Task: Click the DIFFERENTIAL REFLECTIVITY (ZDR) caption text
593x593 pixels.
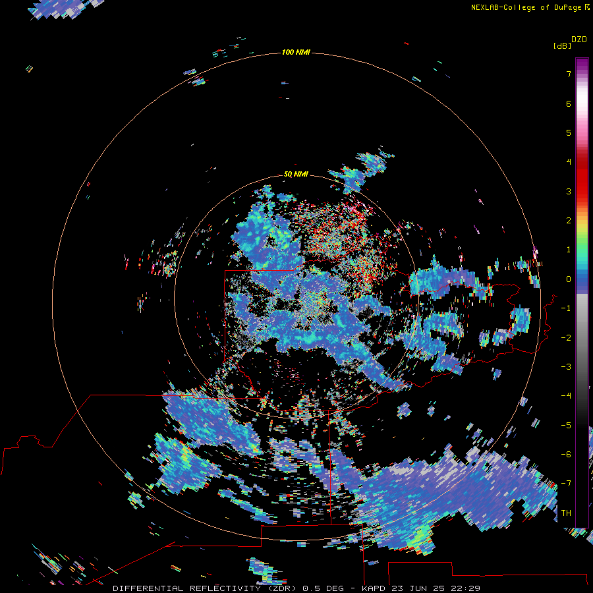Action: (206, 588)
